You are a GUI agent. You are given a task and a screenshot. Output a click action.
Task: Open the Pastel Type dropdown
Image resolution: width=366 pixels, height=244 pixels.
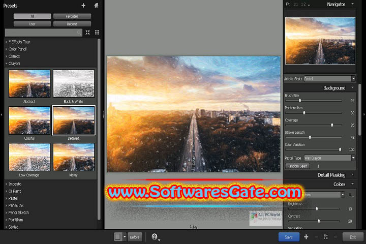coord(329,158)
